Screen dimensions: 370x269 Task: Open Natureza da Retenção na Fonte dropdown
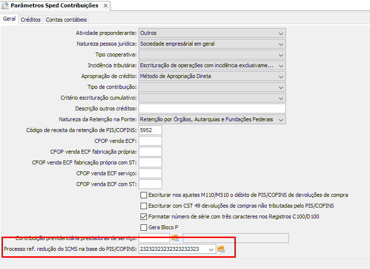[281, 119]
